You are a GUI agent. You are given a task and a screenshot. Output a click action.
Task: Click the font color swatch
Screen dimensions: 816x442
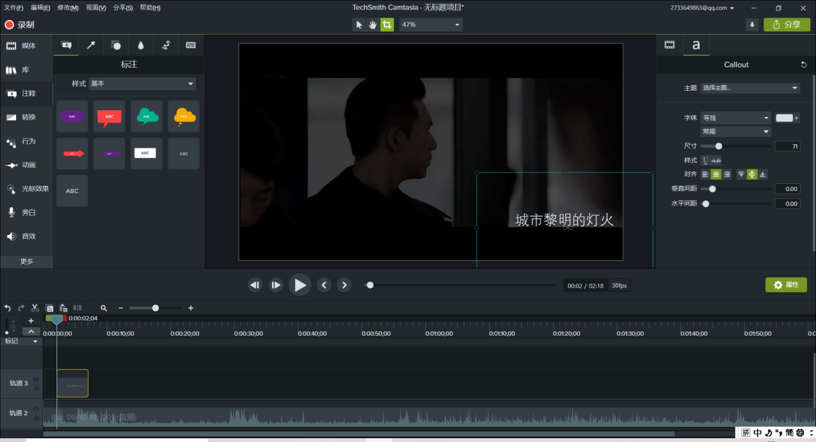click(784, 118)
